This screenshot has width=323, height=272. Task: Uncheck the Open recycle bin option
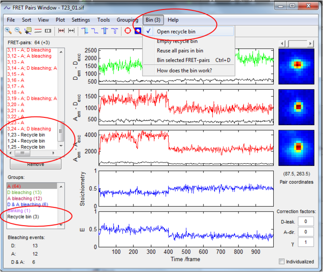click(176, 32)
